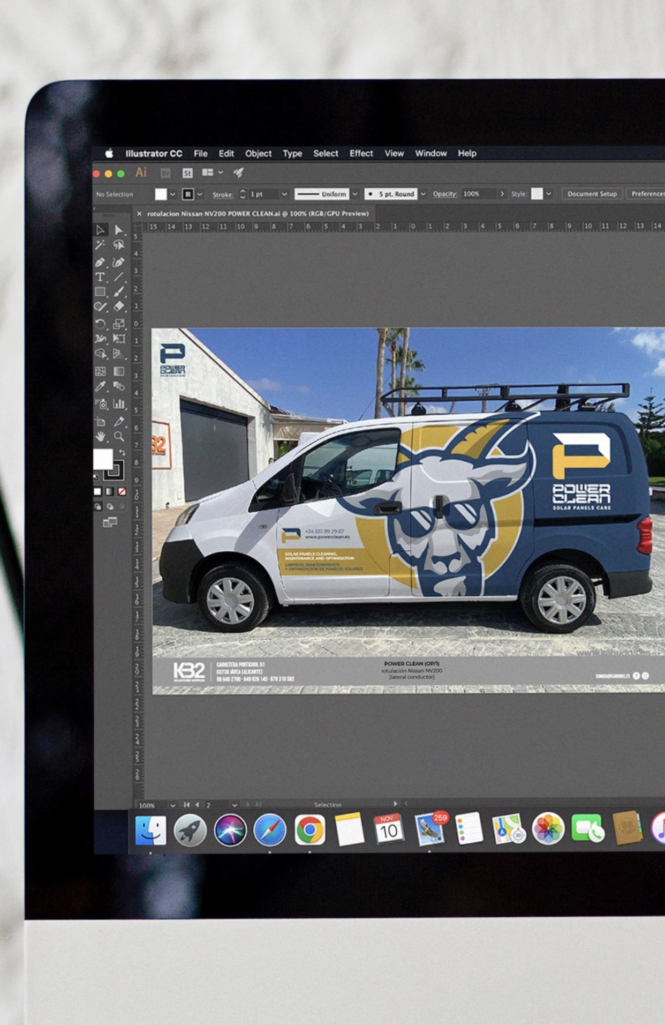Image resolution: width=665 pixels, height=1025 pixels.
Task: Select the Selection tool arrow
Action: 100,230
